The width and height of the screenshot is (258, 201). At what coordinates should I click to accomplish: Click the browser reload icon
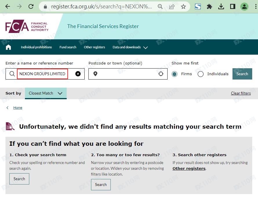point(31,6)
